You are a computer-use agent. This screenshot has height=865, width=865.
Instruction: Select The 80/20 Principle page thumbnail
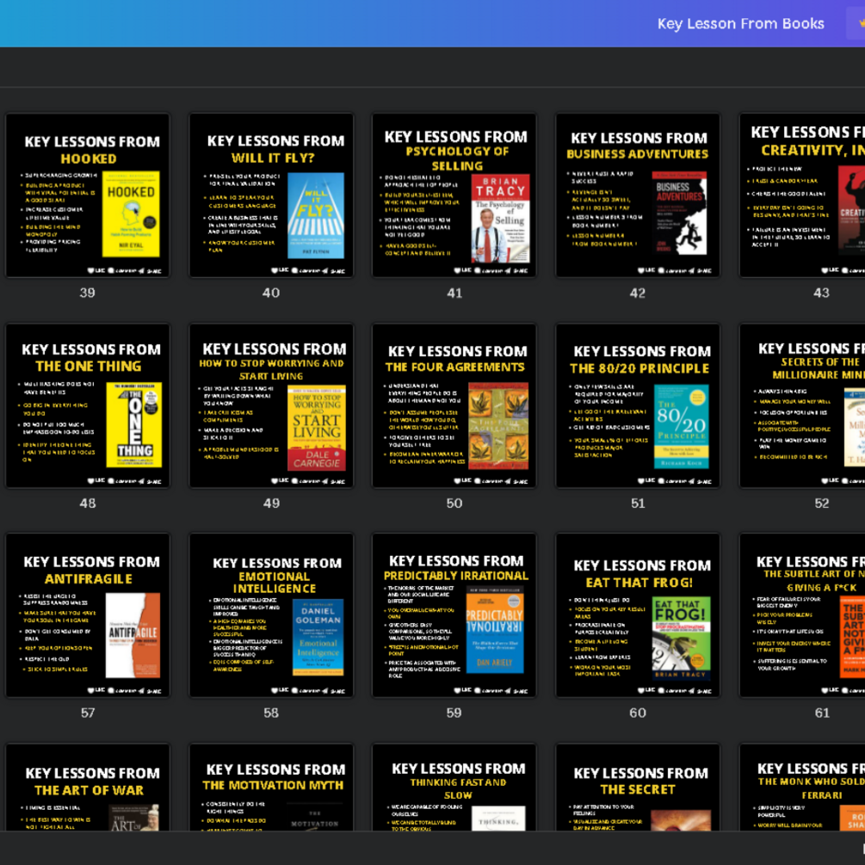point(638,405)
